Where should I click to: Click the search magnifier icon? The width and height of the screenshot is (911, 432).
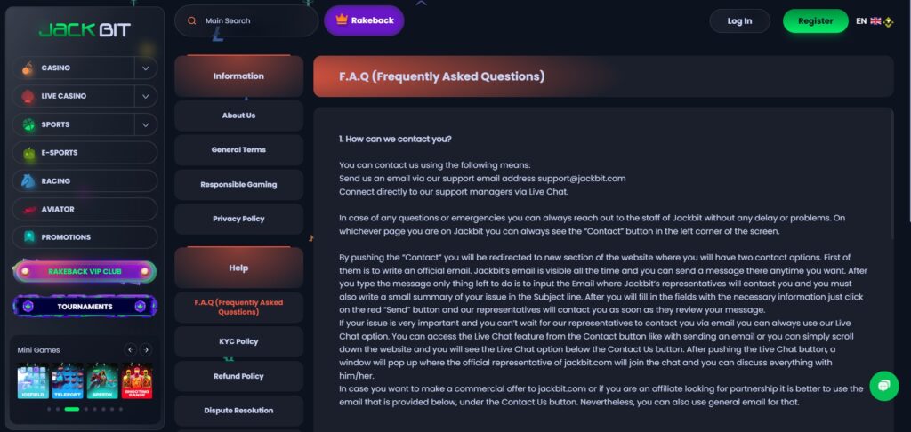(x=192, y=20)
